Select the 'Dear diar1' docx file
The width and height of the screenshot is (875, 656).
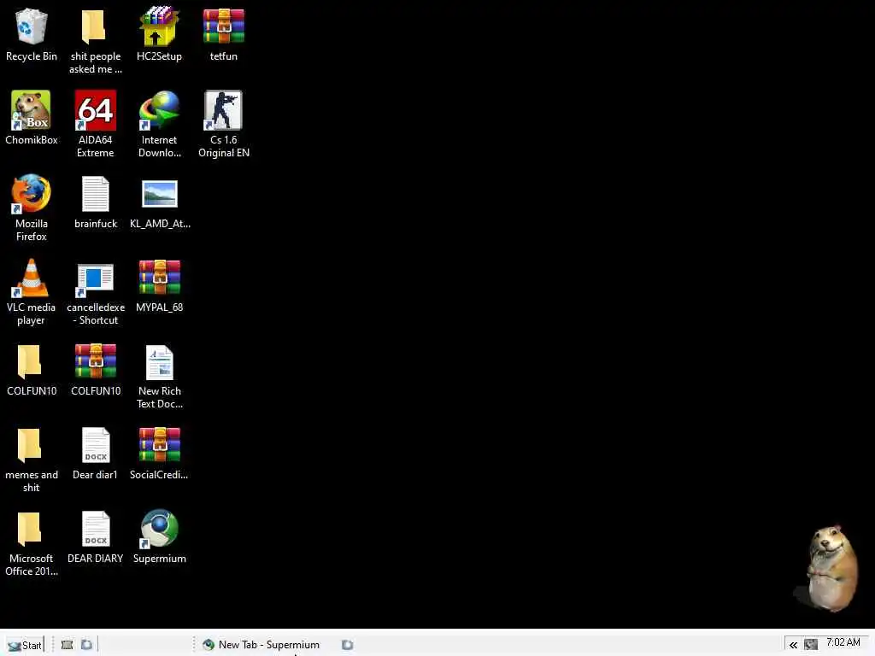pyautogui.click(x=96, y=445)
